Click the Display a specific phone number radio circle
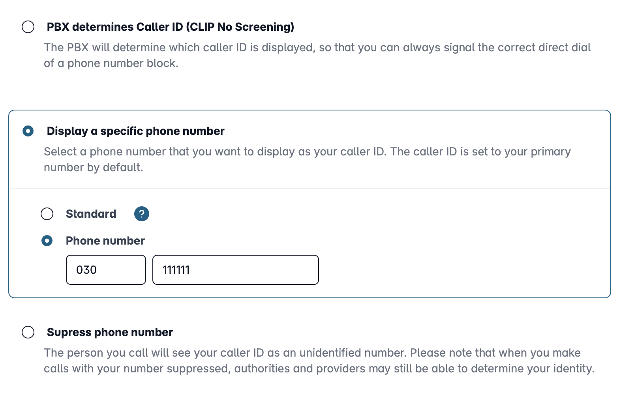 (28, 131)
